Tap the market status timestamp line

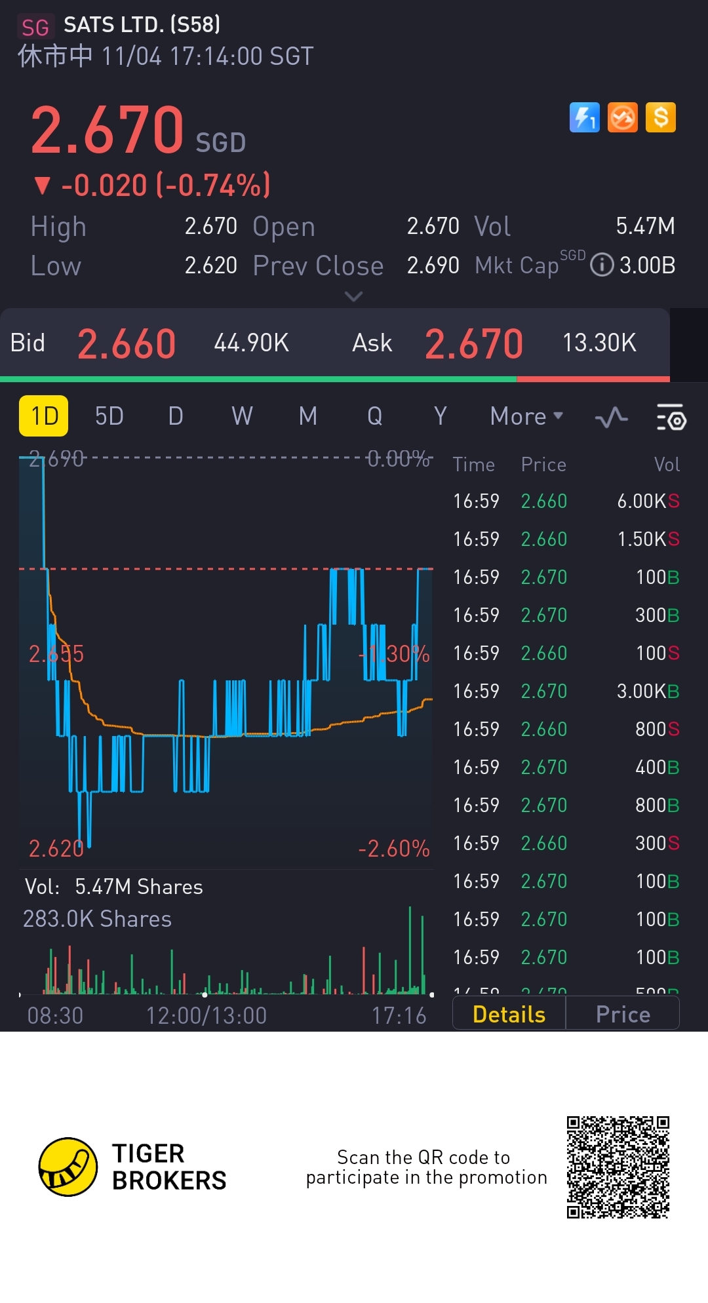point(166,56)
